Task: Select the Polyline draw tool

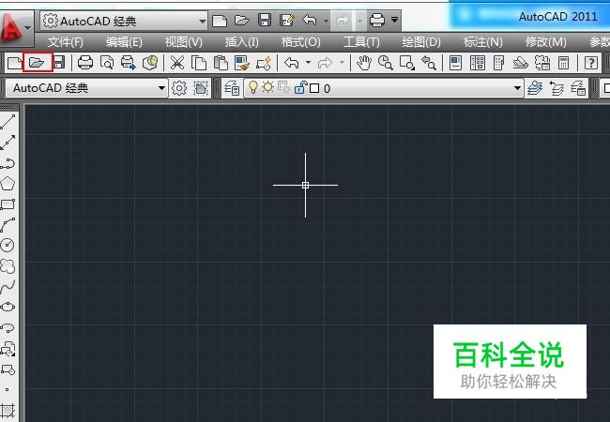Action: click(8, 163)
